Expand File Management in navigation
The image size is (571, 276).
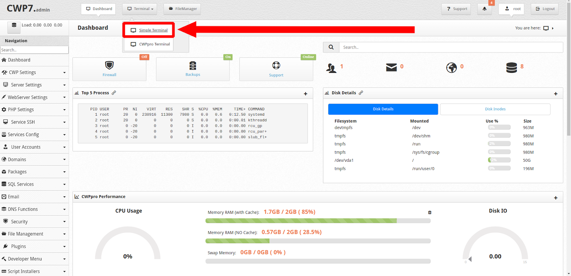point(34,234)
